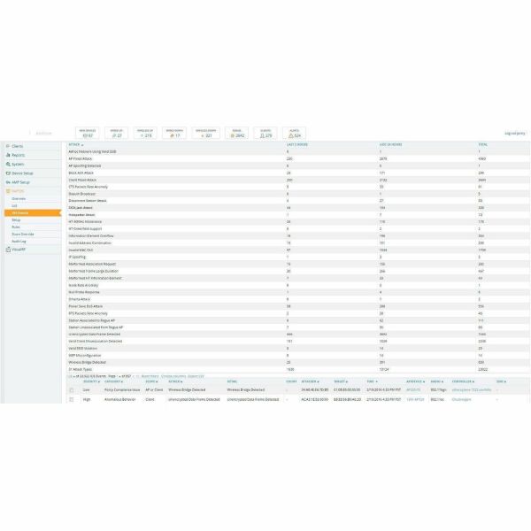Click the Wired Down status counter

[174, 133]
